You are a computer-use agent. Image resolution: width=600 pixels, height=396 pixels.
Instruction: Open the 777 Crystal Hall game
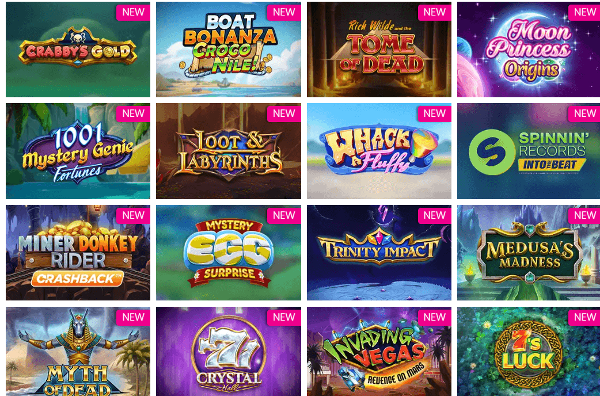point(229,351)
